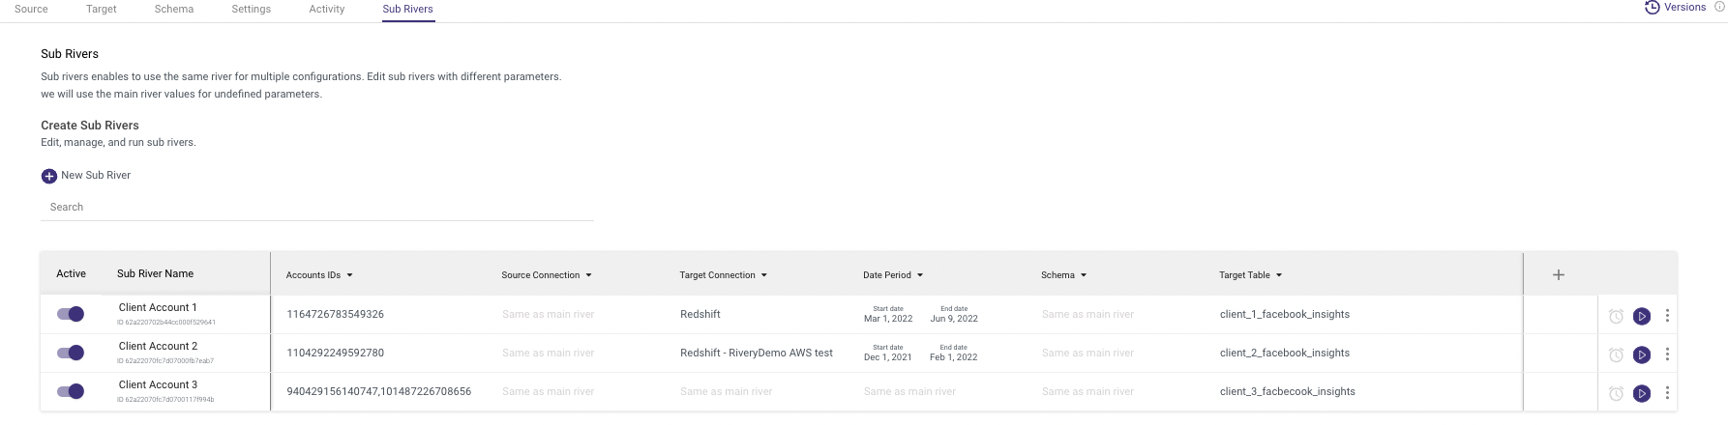Click the schedule alarm icon for Client Account 2

click(x=1615, y=354)
